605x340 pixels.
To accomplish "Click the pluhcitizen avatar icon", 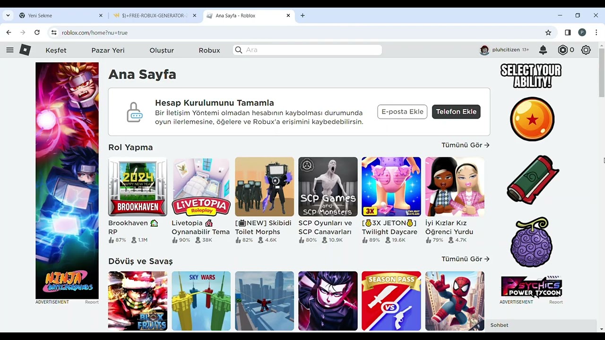I will (484, 50).
